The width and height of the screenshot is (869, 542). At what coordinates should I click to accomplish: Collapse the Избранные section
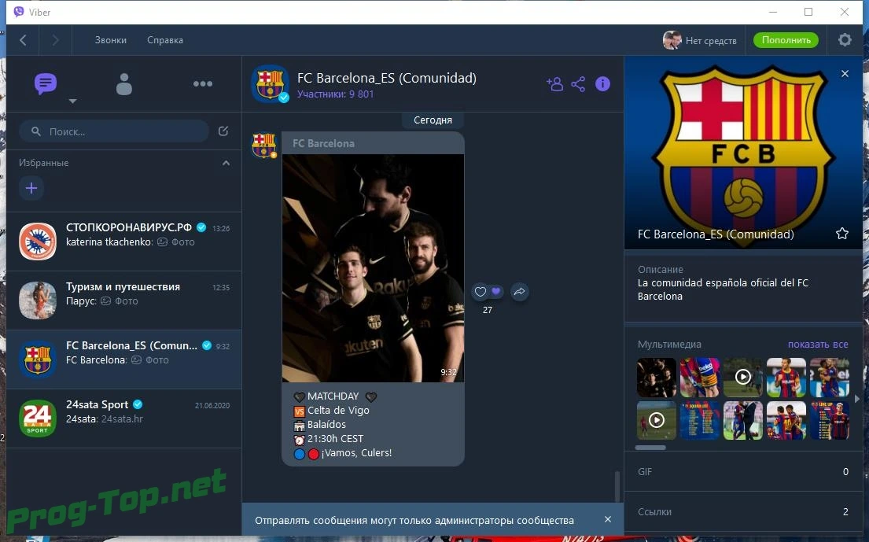tap(226, 163)
